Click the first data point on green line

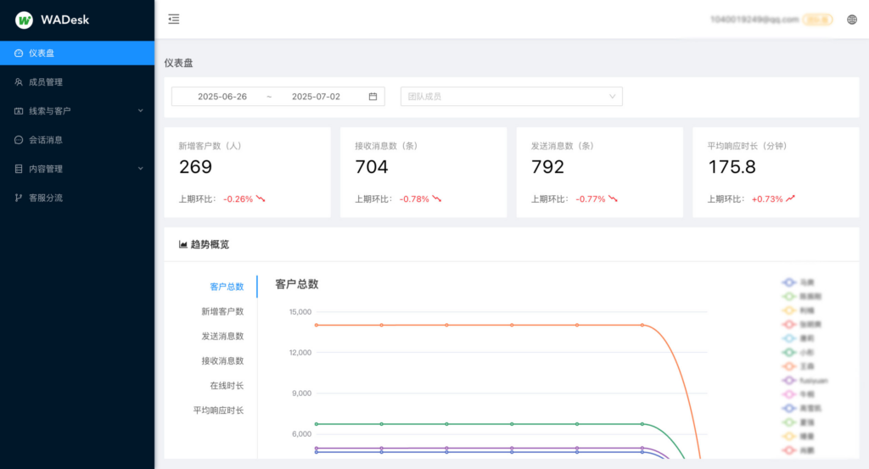(x=317, y=424)
